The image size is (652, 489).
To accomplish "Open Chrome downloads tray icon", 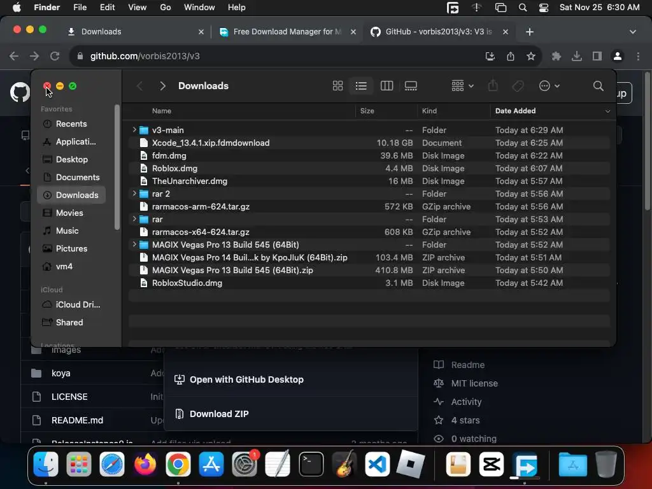I will tap(576, 56).
